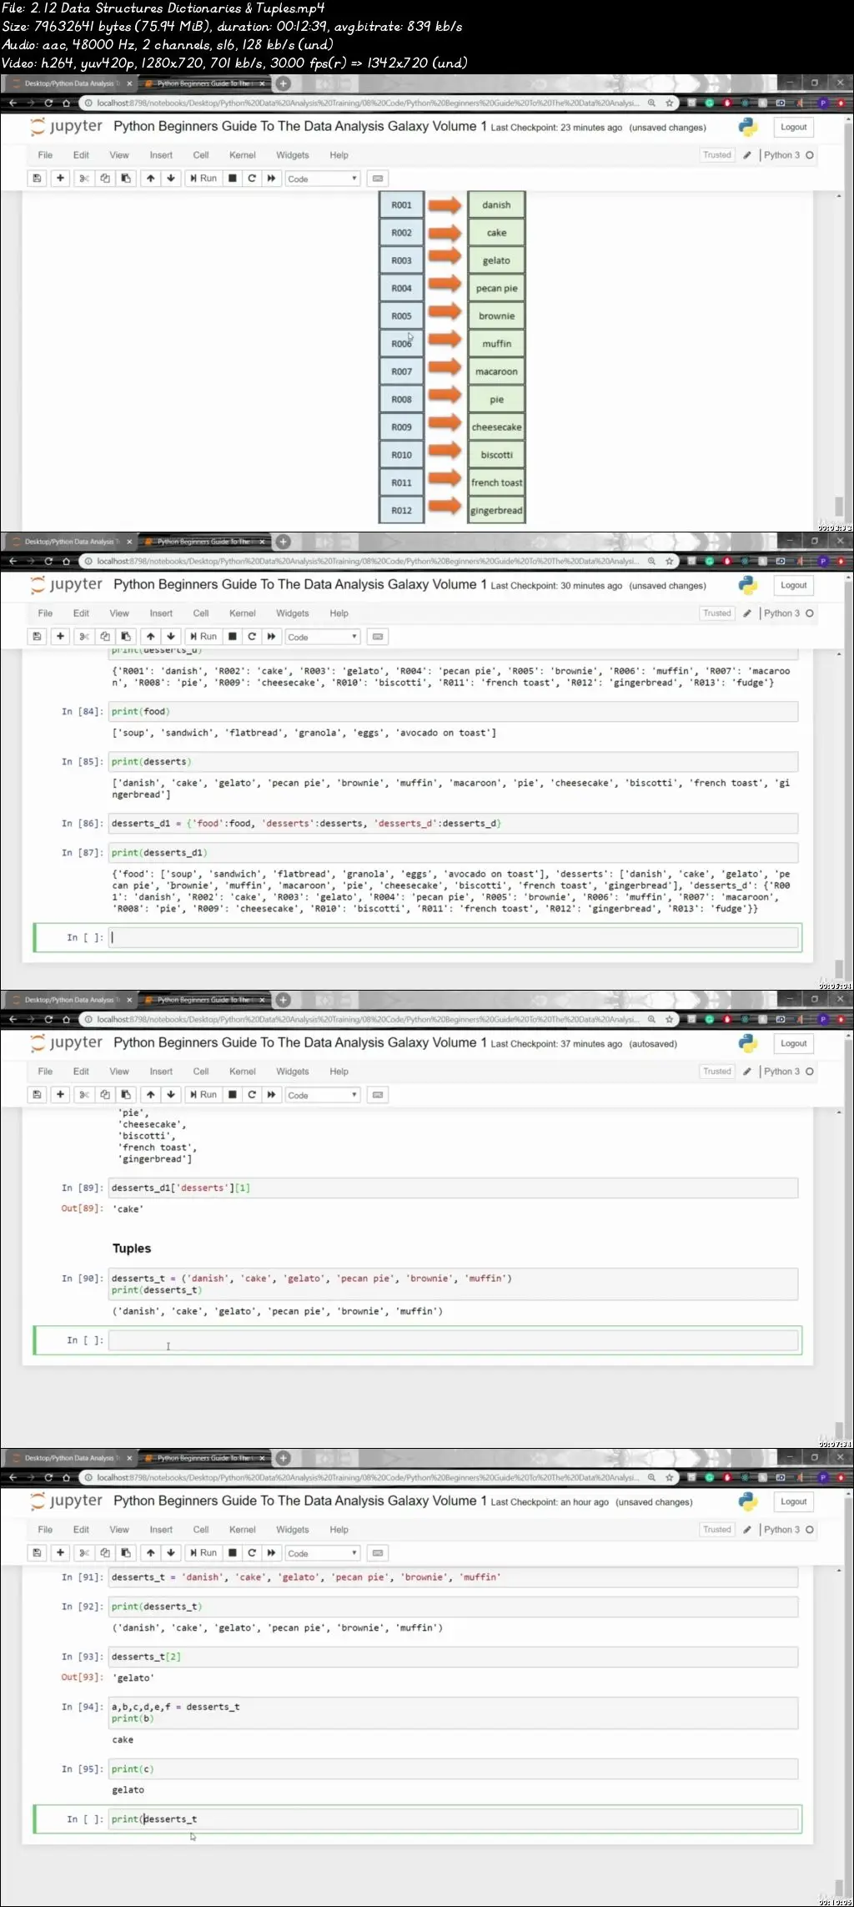854x1907 pixels.
Task: Click cell In [86] defining desserts_d1
Action: [x=453, y=823]
